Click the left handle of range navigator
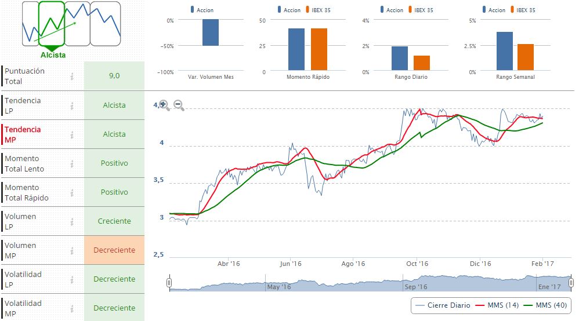 click(169, 283)
